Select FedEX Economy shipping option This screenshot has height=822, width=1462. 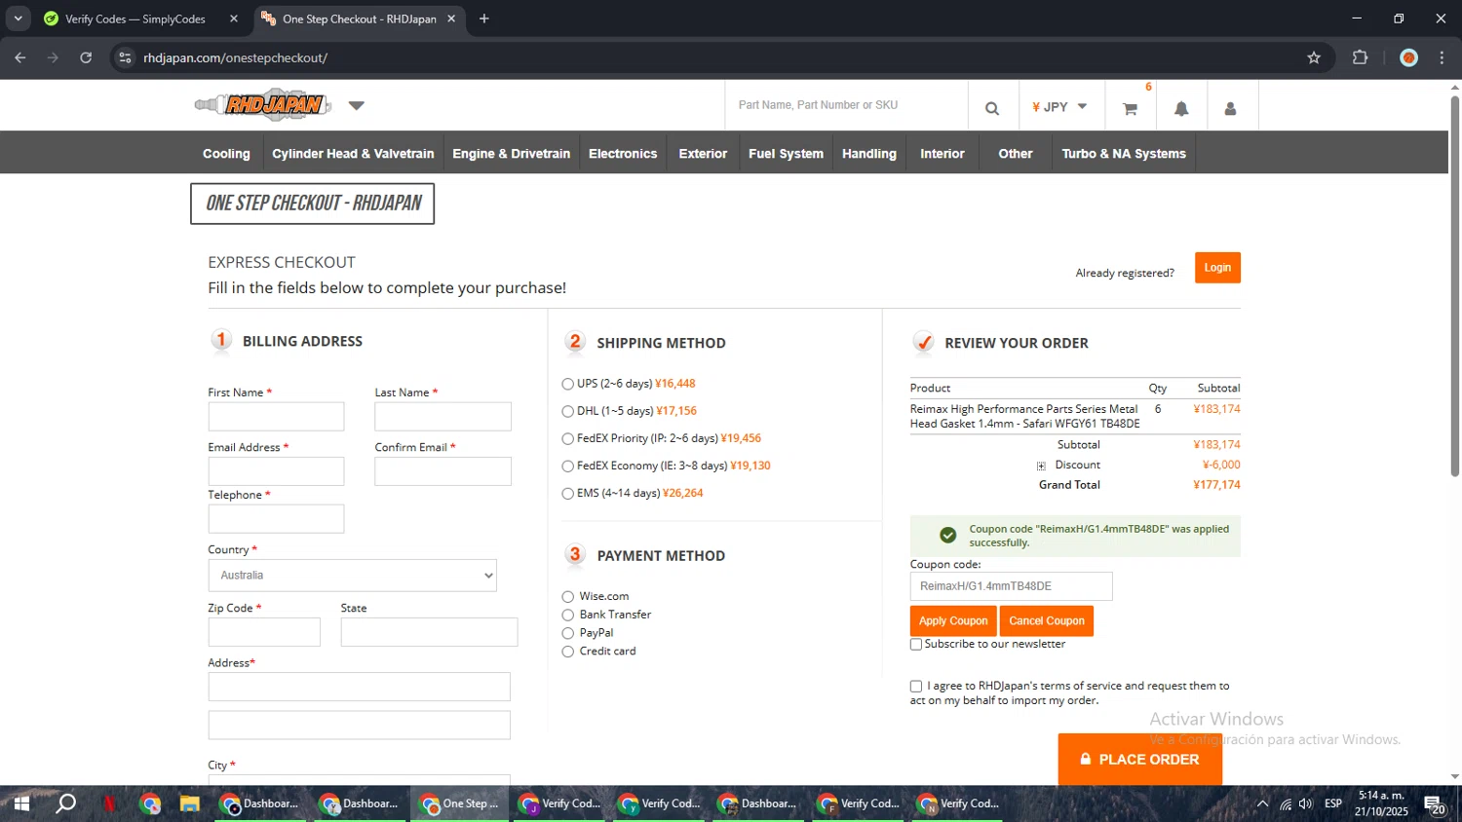(567, 467)
